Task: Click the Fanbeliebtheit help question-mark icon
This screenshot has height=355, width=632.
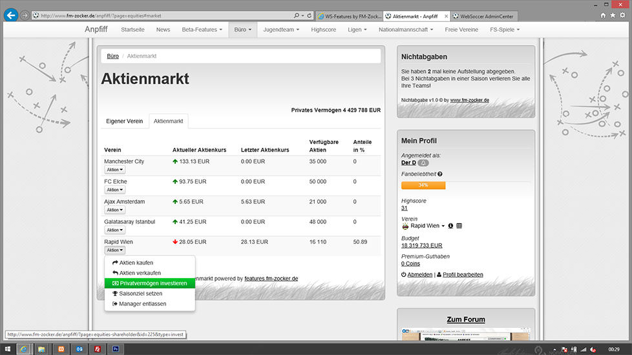Action: click(x=440, y=174)
